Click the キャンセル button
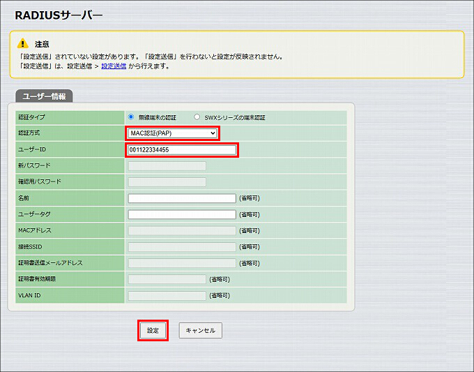The width and height of the screenshot is (474, 372). click(201, 331)
